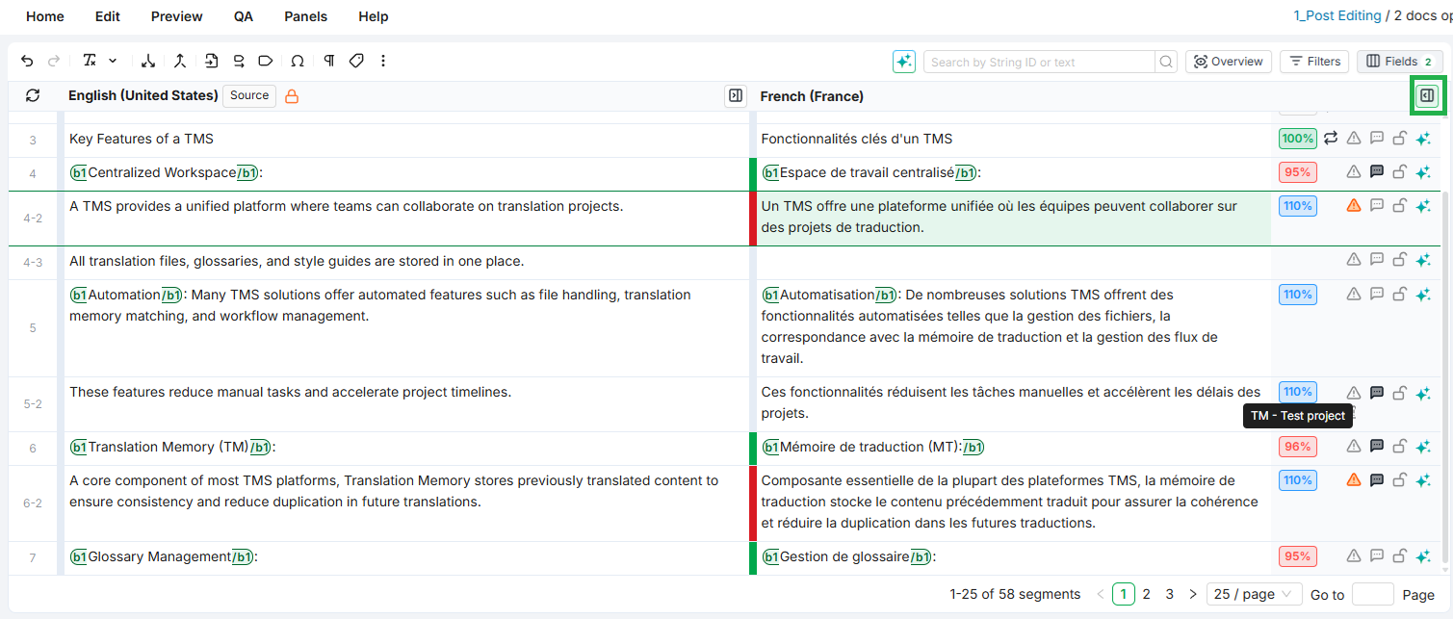The width and height of the screenshot is (1453, 619).
Task: Click orange QA warning on segment 4-2
Action: coord(1354,206)
